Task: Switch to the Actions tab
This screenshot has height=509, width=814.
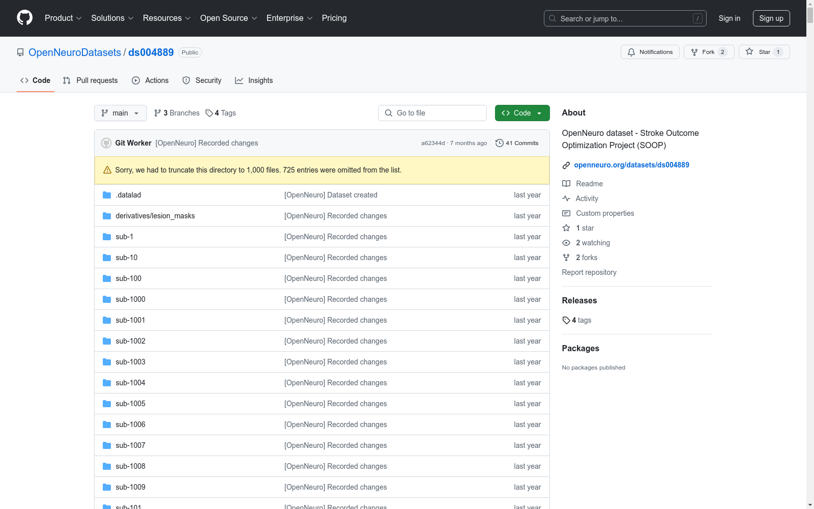Action: pyautogui.click(x=150, y=80)
